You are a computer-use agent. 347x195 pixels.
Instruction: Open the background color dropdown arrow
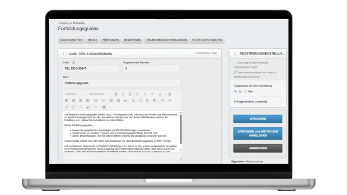point(174,94)
